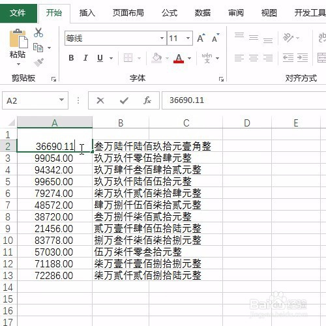Apply red Font Color
326x326 pixels.
(179, 58)
